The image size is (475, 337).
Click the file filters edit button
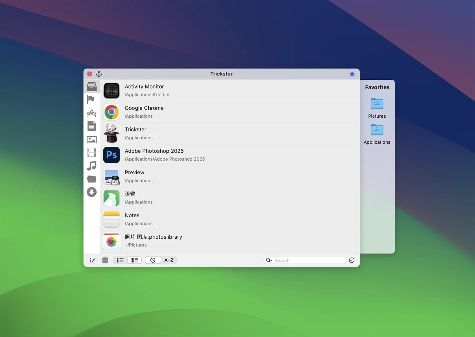(92, 260)
